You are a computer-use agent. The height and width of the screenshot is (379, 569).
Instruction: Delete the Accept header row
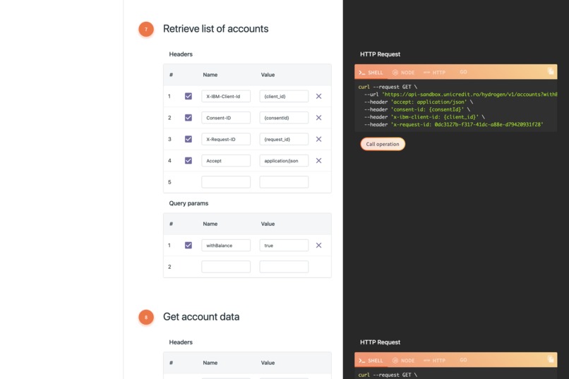318,160
